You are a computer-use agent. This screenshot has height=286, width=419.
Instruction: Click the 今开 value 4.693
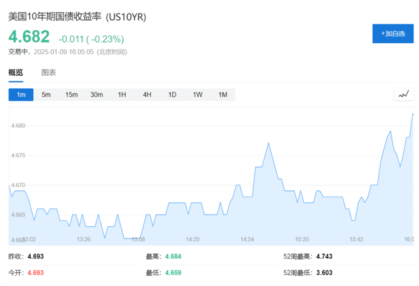tap(35, 272)
